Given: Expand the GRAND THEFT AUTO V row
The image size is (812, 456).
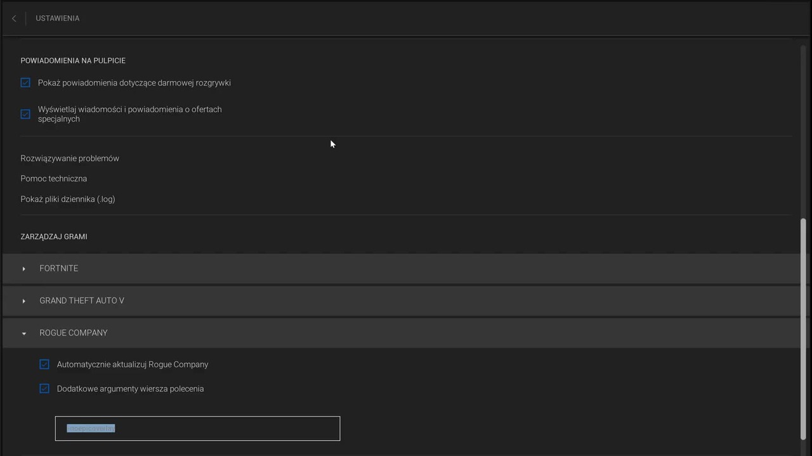Looking at the screenshot, I should 402,301.
